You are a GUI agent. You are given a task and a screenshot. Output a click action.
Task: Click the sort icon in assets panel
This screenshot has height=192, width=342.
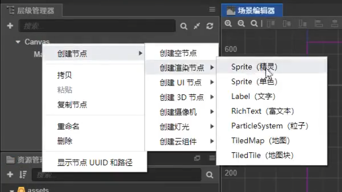pyautogui.click(x=23, y=174)
